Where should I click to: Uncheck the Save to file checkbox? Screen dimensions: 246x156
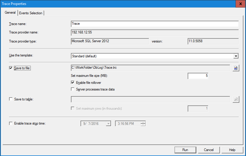point(11,68)
